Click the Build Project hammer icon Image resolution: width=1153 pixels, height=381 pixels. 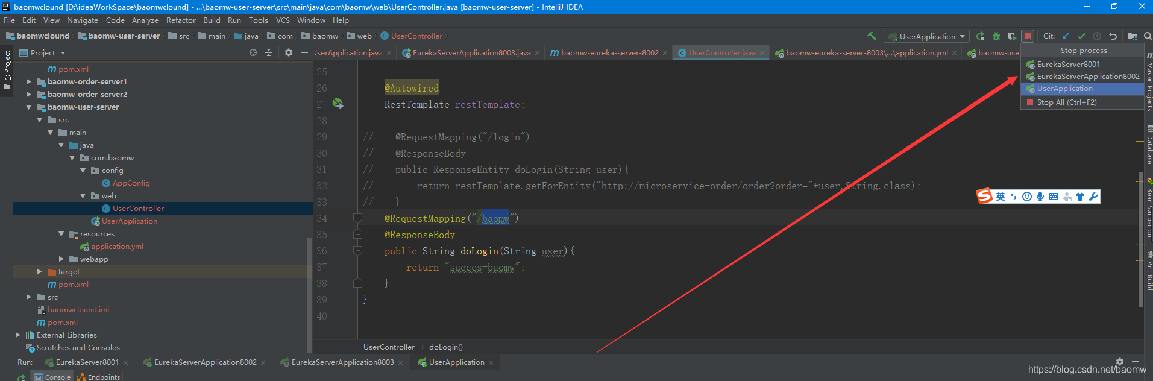point(872,36)
